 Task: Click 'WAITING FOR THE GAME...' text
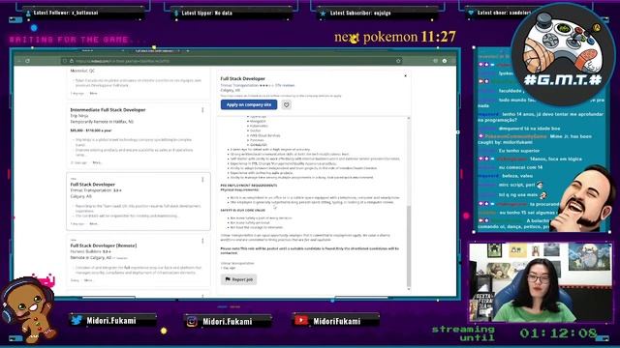[x=77, y=40]
